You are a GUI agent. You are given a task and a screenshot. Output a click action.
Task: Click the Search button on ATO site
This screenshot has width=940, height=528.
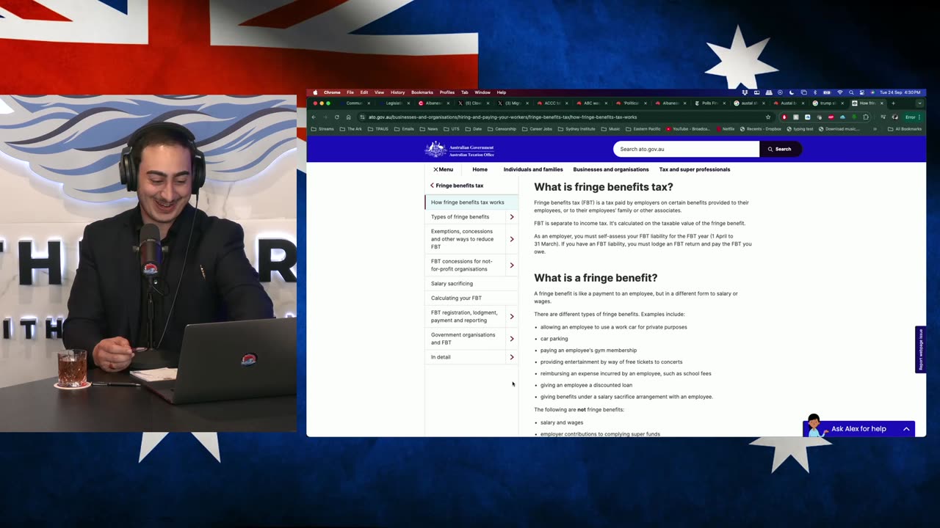point(780,149)
